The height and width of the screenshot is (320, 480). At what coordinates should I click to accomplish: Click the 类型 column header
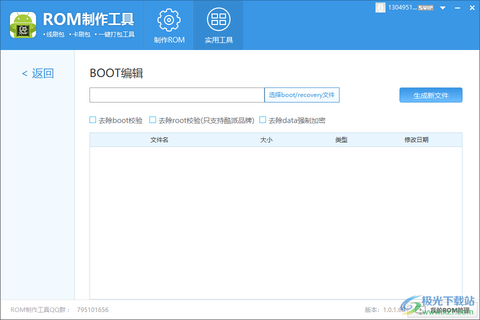click(341, 140)
